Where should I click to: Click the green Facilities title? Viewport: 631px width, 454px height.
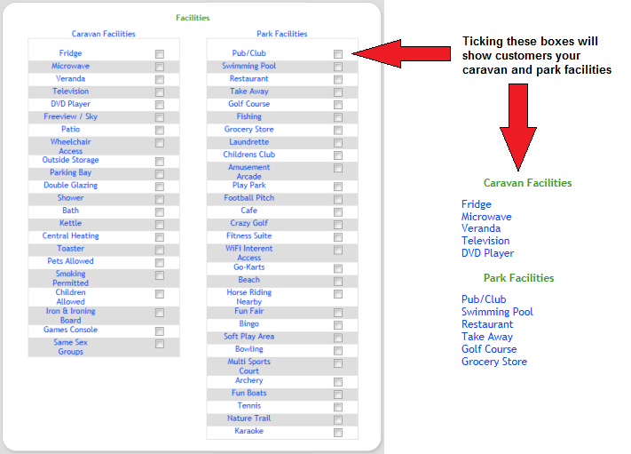pos(193,18)
